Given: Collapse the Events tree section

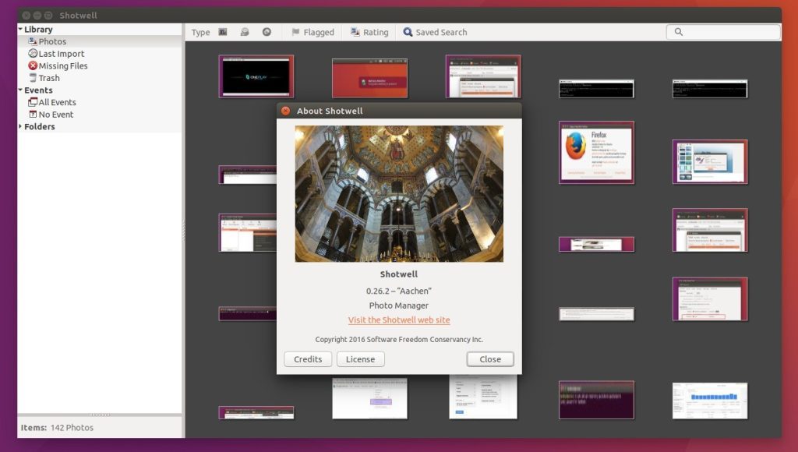Looking at the screenshot, I should point(20,90).
